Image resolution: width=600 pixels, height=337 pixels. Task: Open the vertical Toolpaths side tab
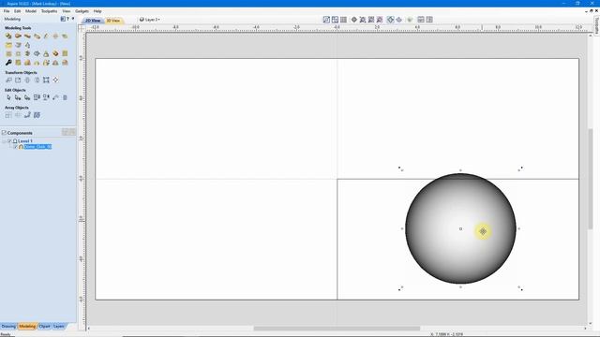(596, 25)
